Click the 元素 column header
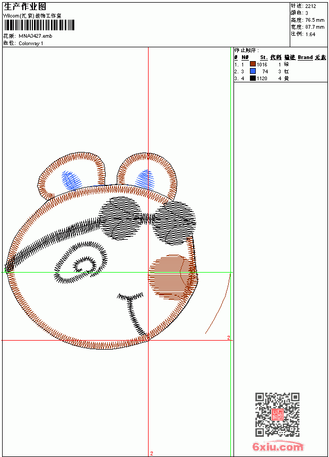This screenshot has height=457, width=329. 321,57
